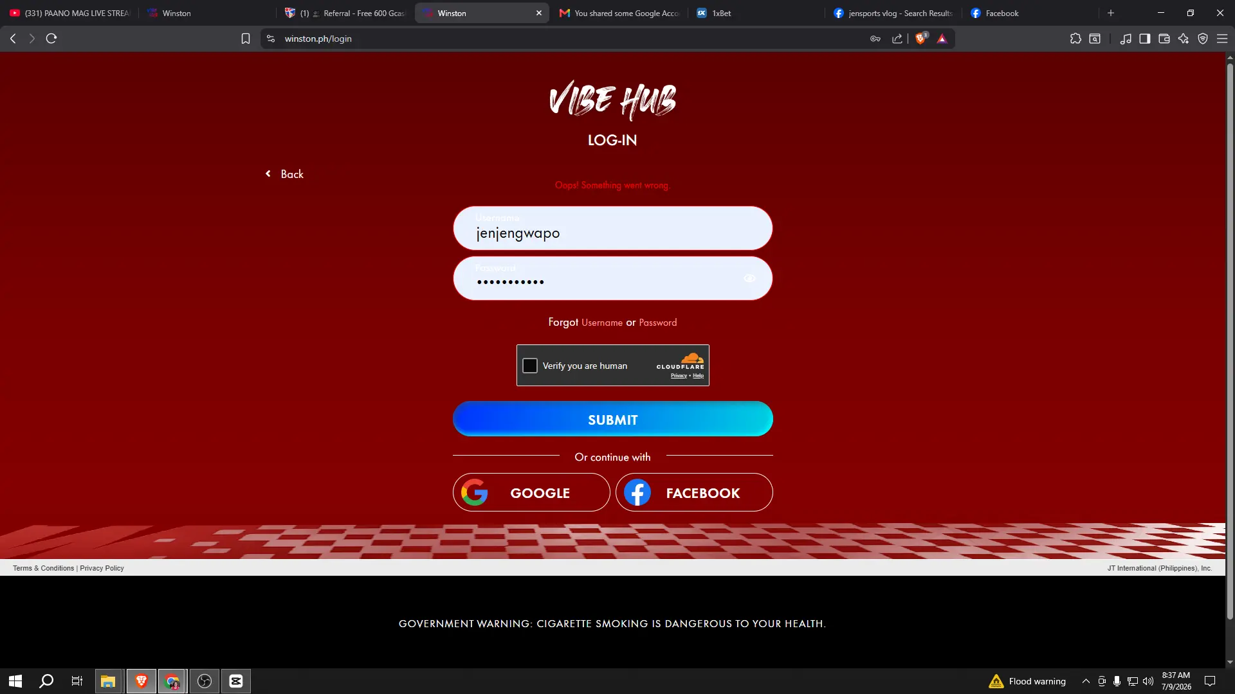Open CapCut from the taskbar
Viewport: 1235px width, 694px height.
click(x=236, y=681)
